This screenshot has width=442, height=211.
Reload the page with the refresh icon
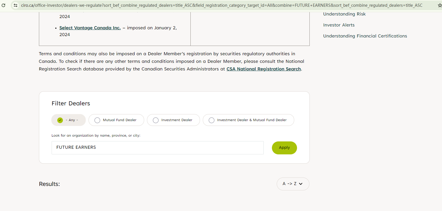[3, 5]
